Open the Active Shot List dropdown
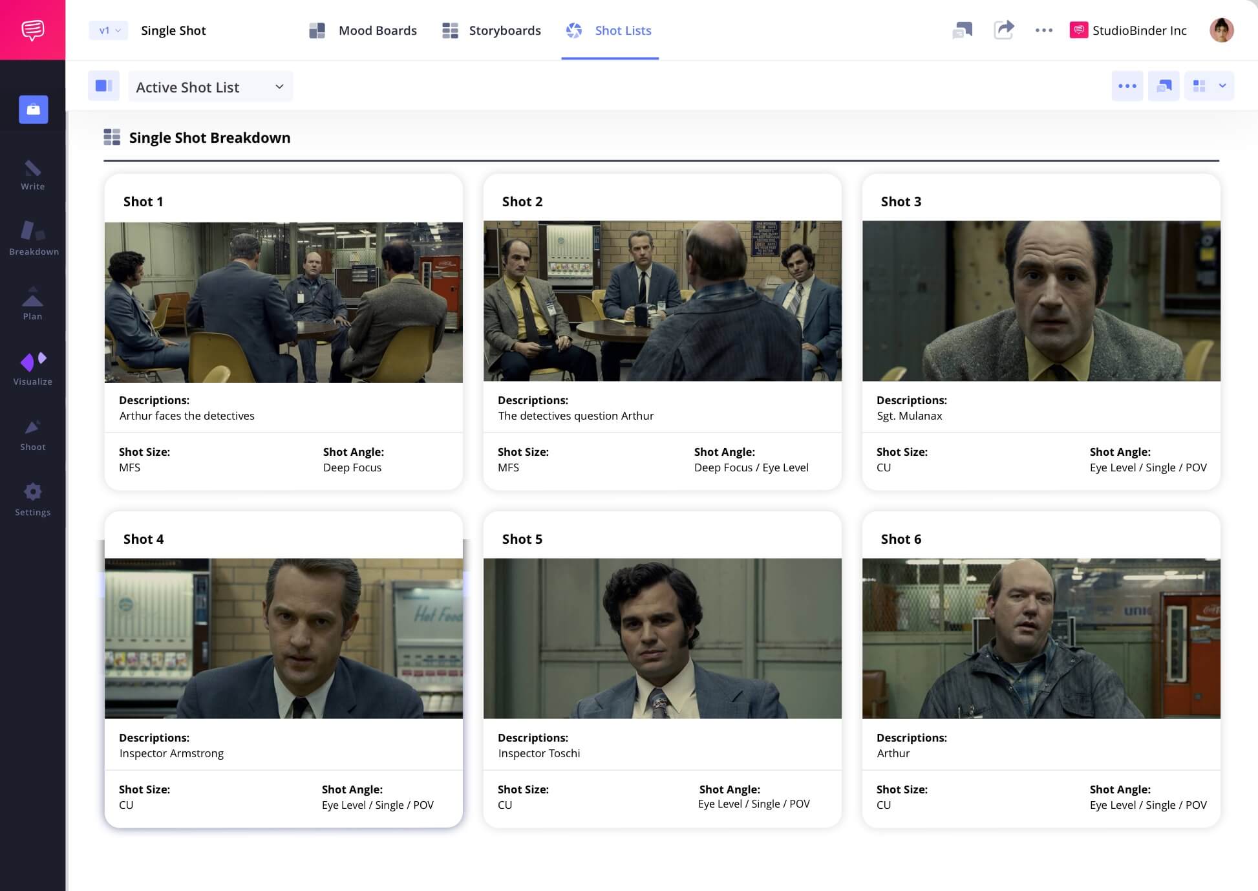1258x891 pixels. pyautogui.click(x=210, y=87)
